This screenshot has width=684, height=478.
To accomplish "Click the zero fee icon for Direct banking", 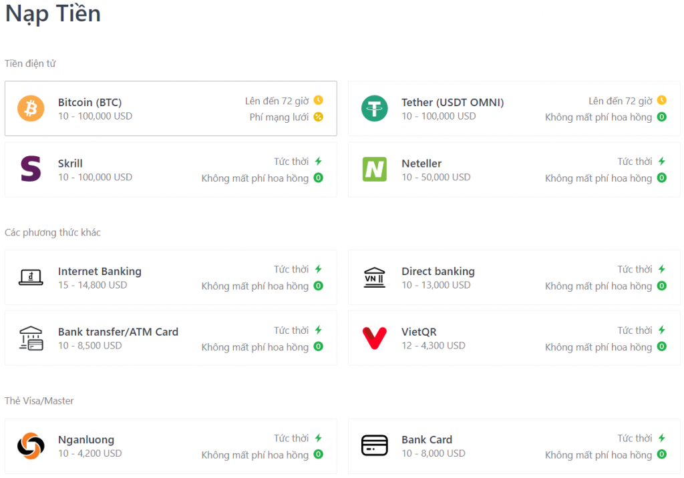I will (x=662, y=286).
